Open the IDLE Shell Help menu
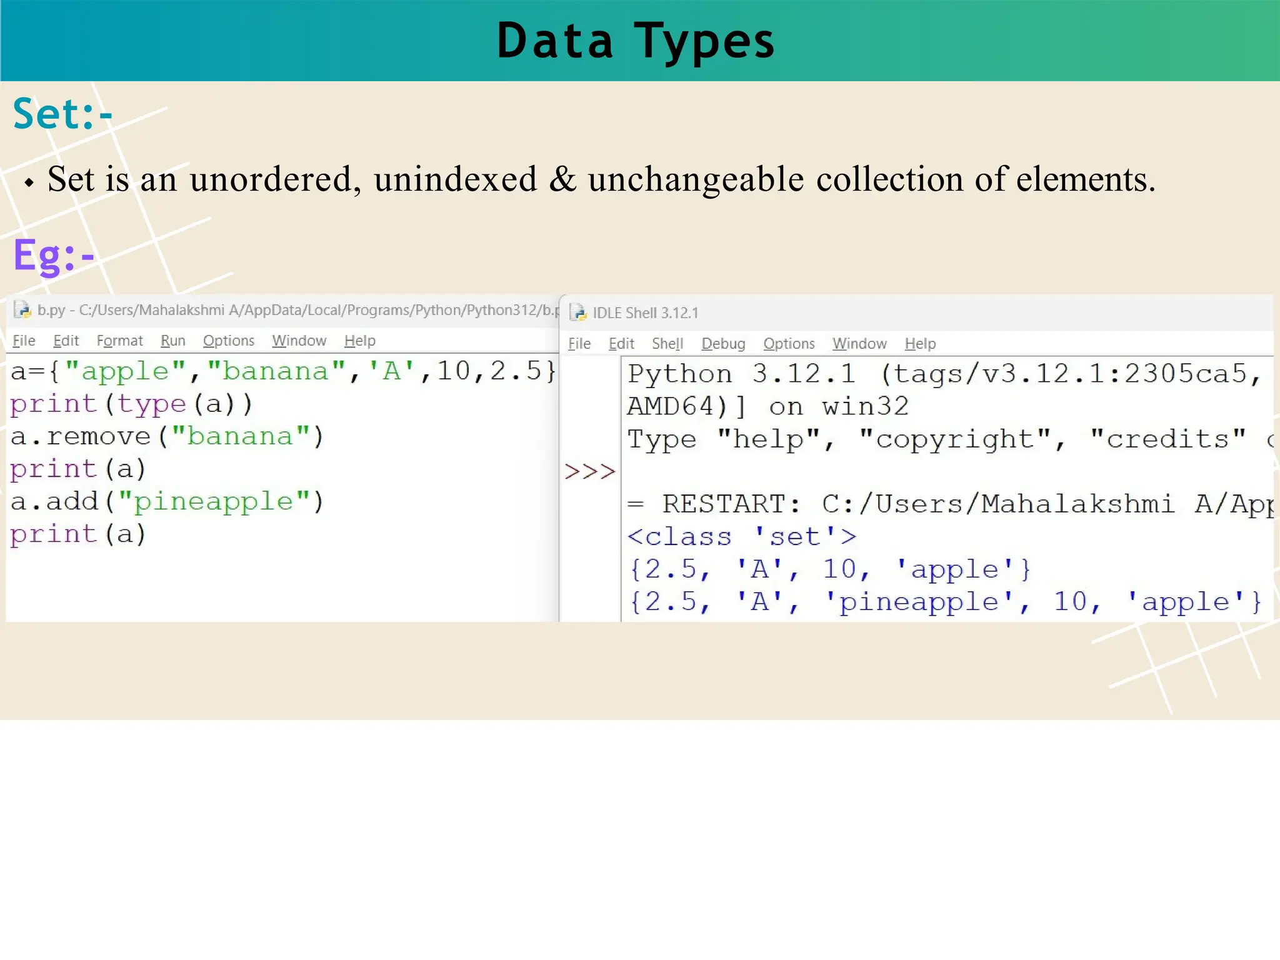 [x=920, y=344]
